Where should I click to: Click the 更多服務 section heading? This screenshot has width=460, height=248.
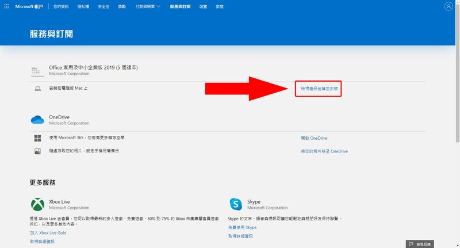click(x=43, y=182)
